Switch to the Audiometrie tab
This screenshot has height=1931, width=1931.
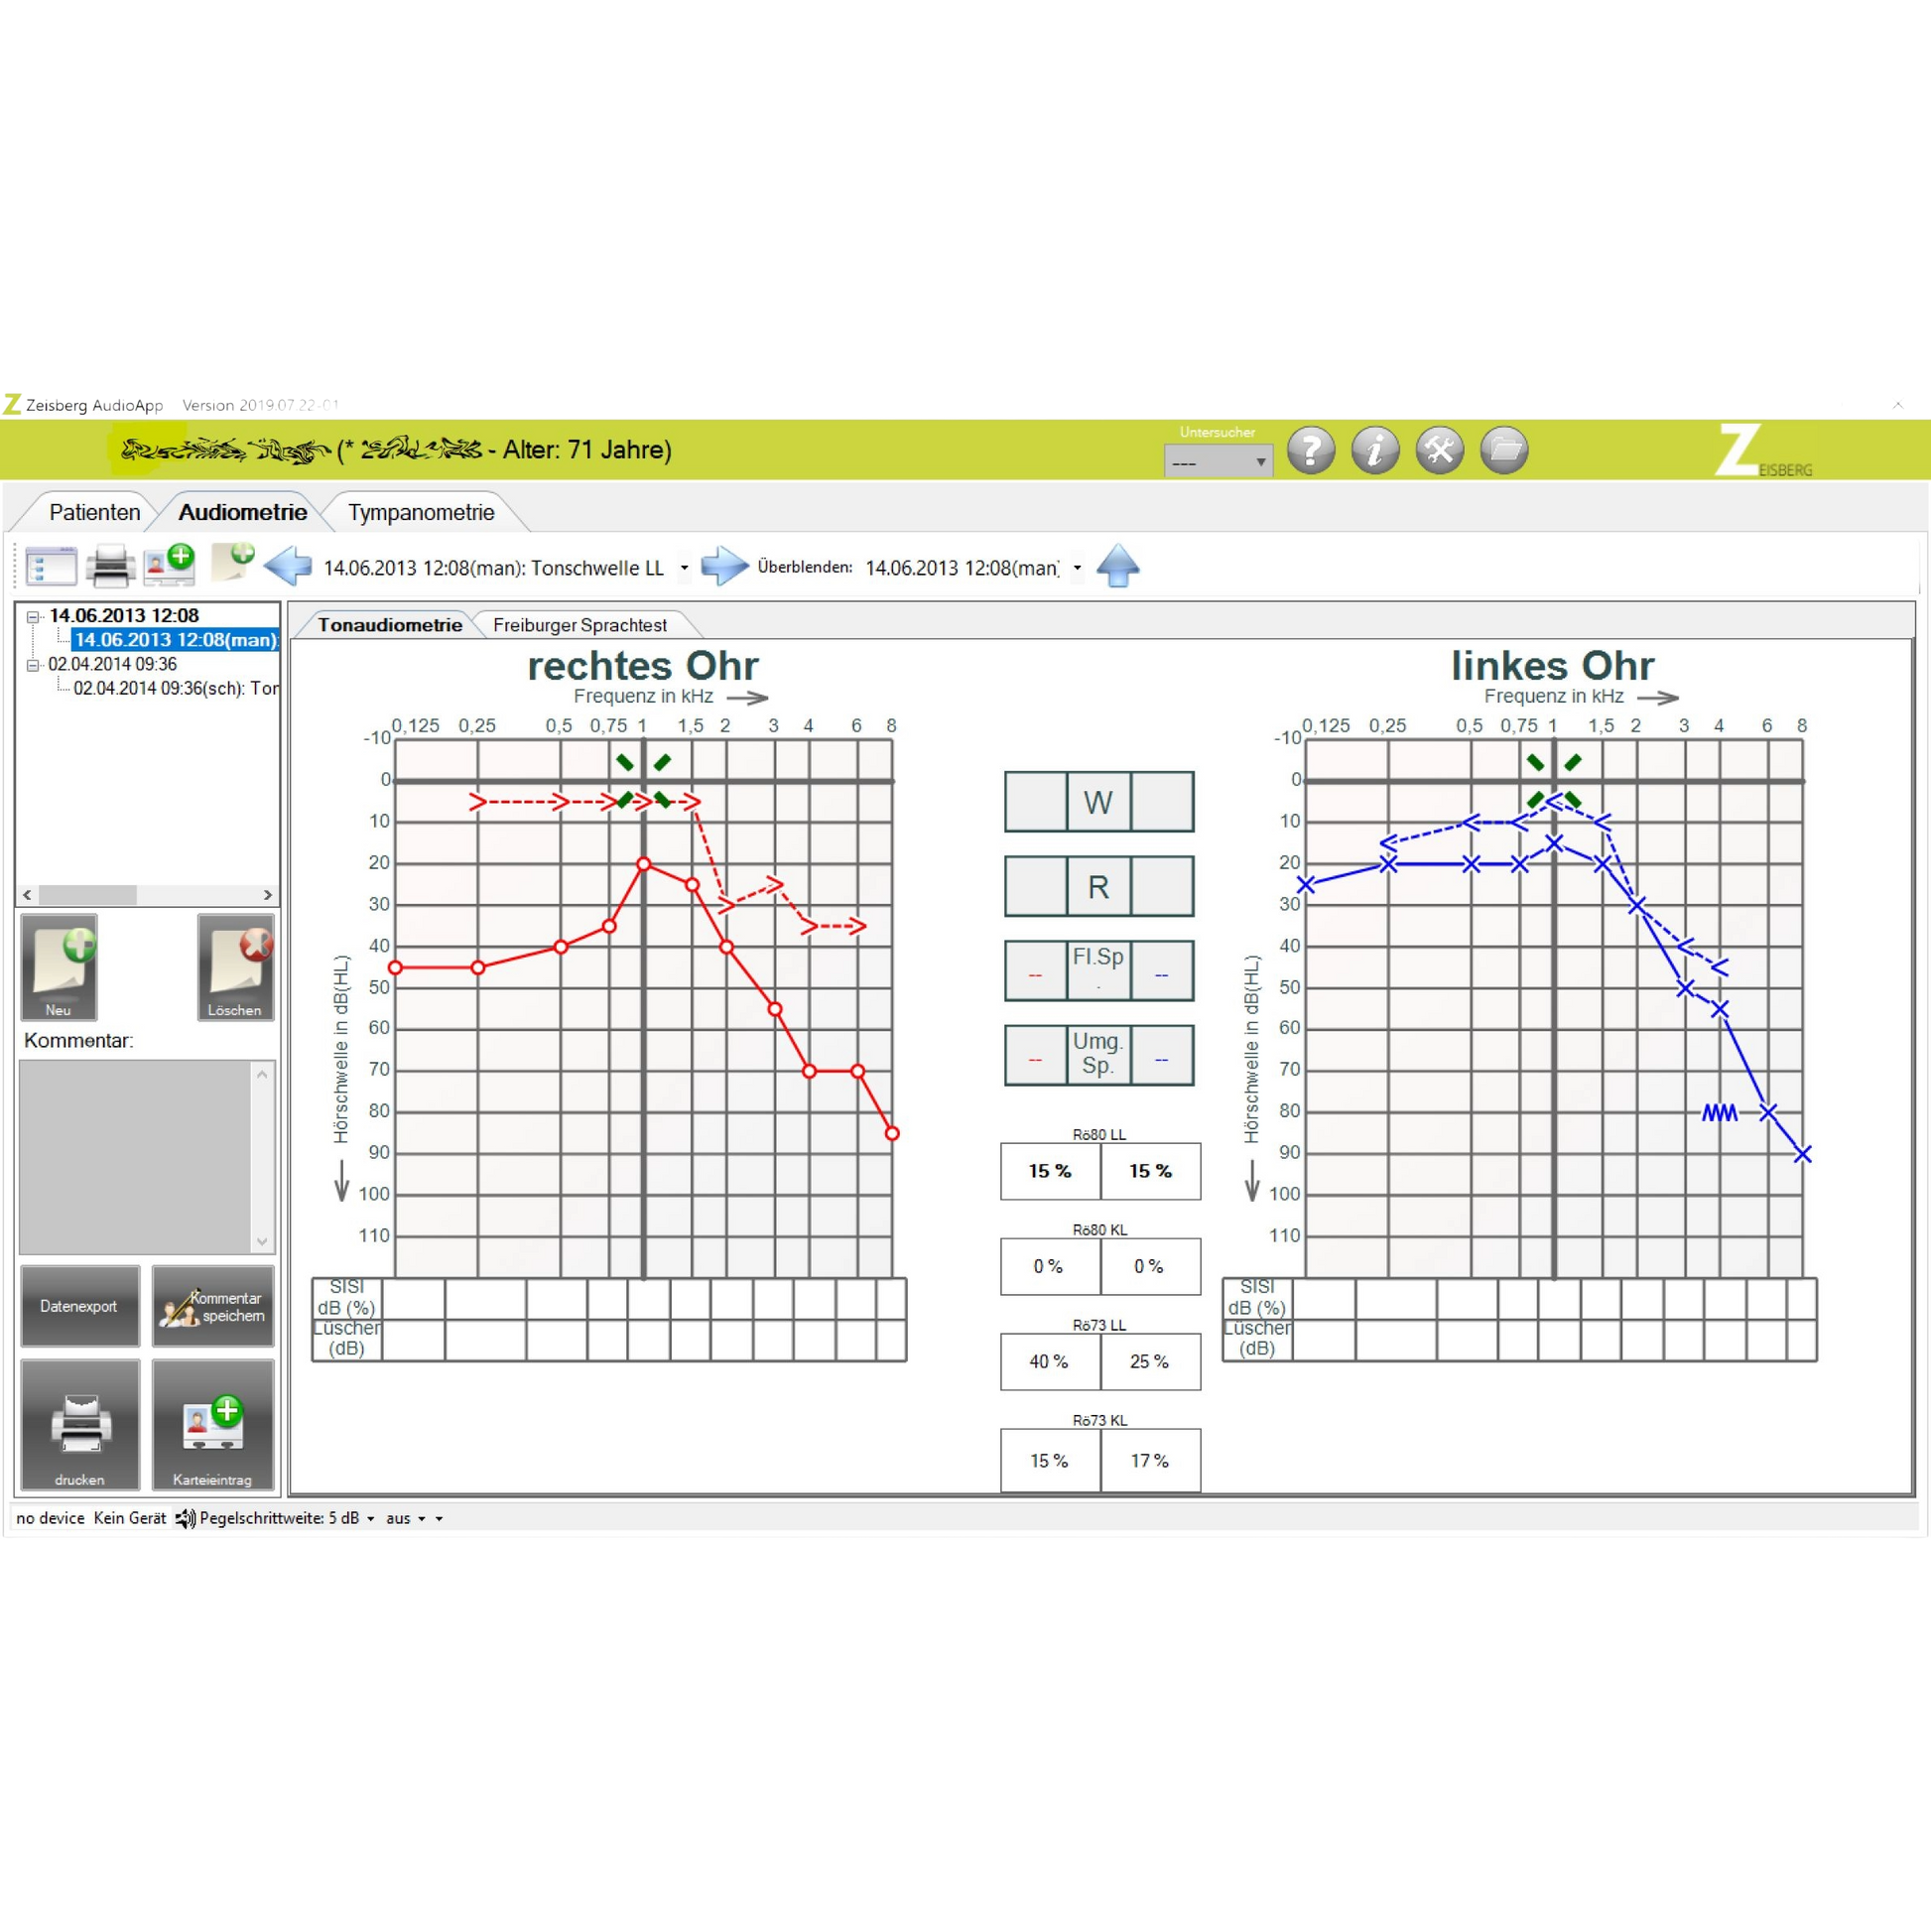pyautogui.click(x=243, y=513)
